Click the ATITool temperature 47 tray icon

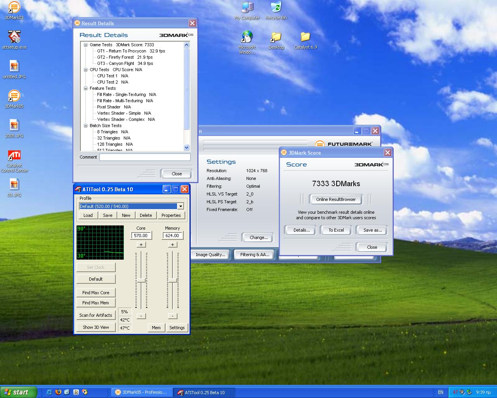point(455,392)
